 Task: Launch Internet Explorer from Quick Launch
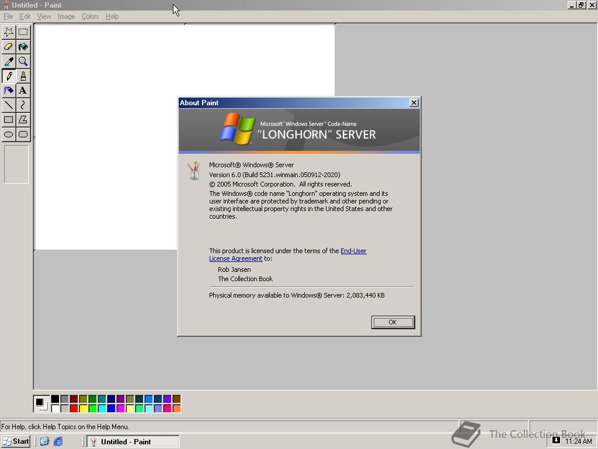click(x=58, y=441)
